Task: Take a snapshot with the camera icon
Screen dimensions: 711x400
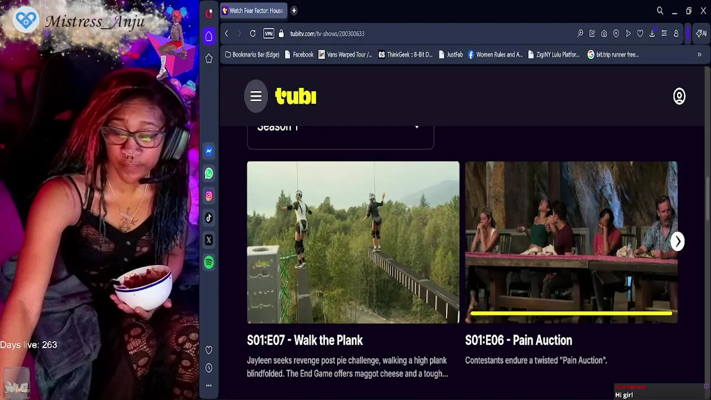Action: pos(604,33)
